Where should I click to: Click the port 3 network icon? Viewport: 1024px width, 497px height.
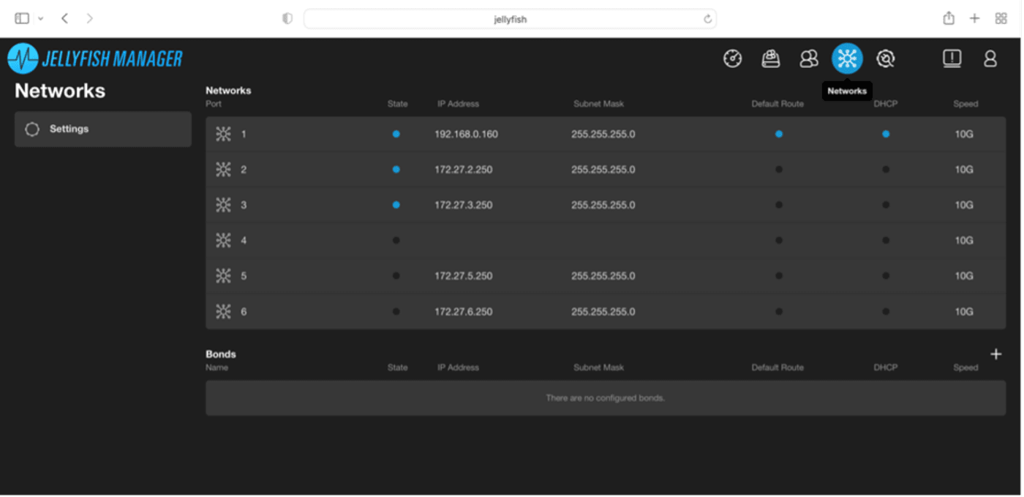(x=223, y=205)
